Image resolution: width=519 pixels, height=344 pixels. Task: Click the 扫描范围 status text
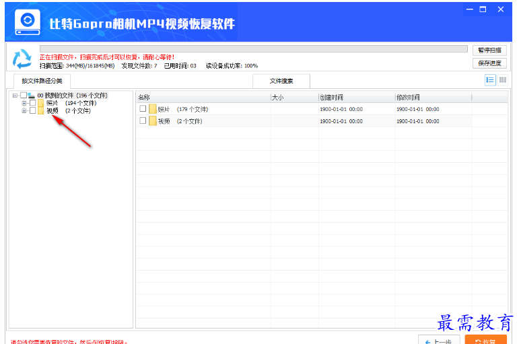pos(77,65)
